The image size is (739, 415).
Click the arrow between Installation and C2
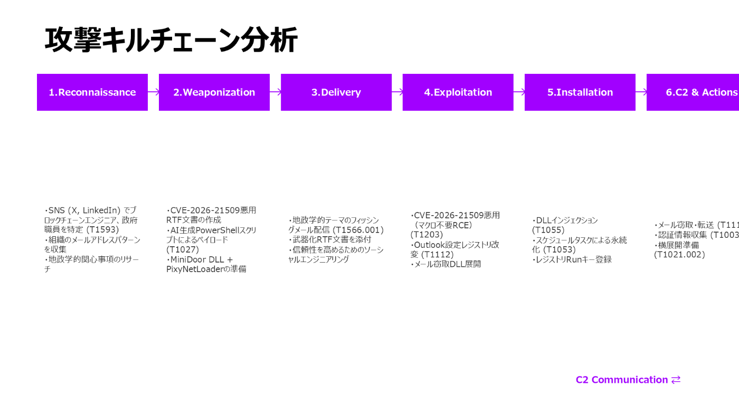pyautogui.click(x=641, y=92)
